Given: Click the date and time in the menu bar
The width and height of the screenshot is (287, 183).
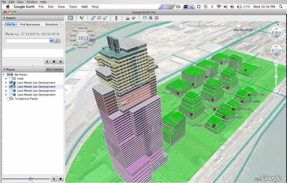Looking at the screenshot, I should 264,7.
